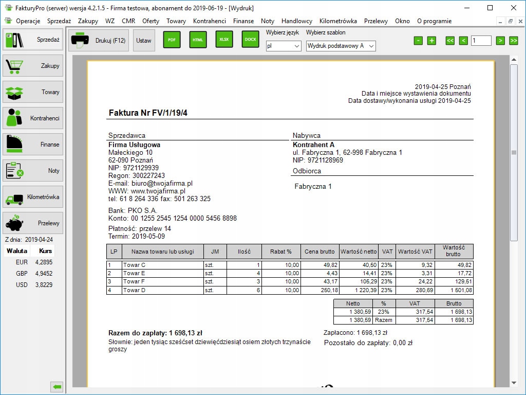This screenshot has width=526, height=395.
Task: Export the invoice as PDF
Action: pyautogui.click(x=172, y=40)
